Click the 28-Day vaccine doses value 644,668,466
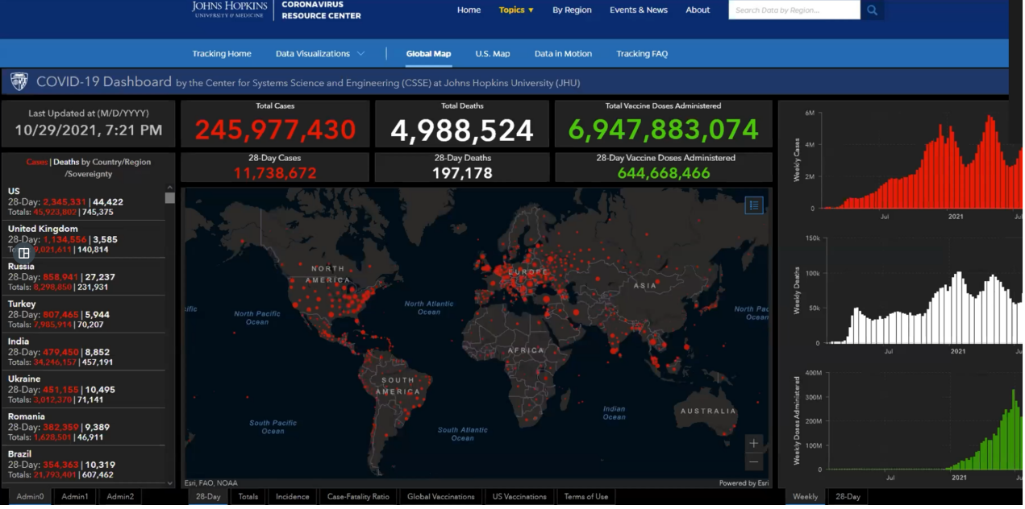Viewport: 1025px width, 509px height. [x=664, y=172]
